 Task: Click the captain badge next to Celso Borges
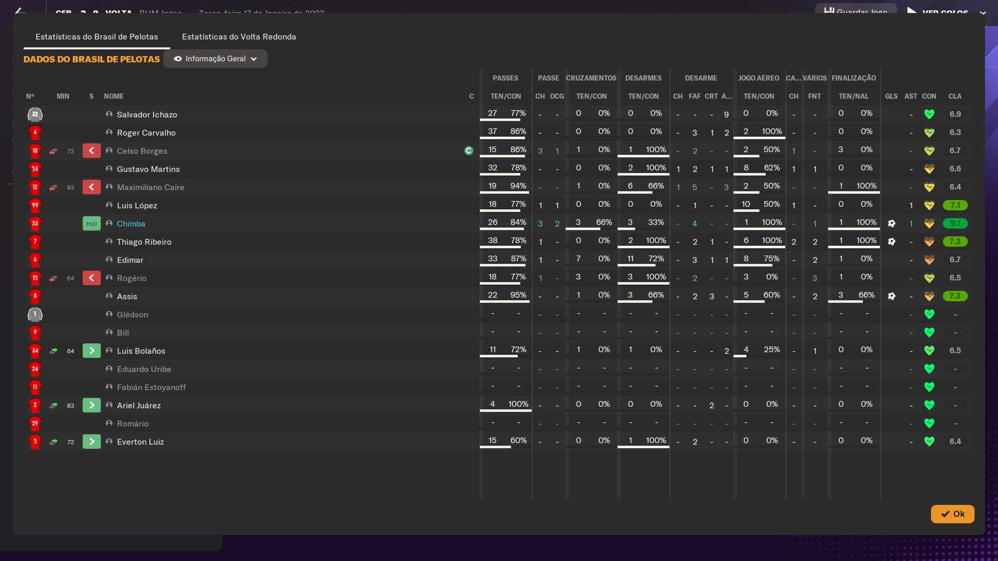tap(469, 151)
